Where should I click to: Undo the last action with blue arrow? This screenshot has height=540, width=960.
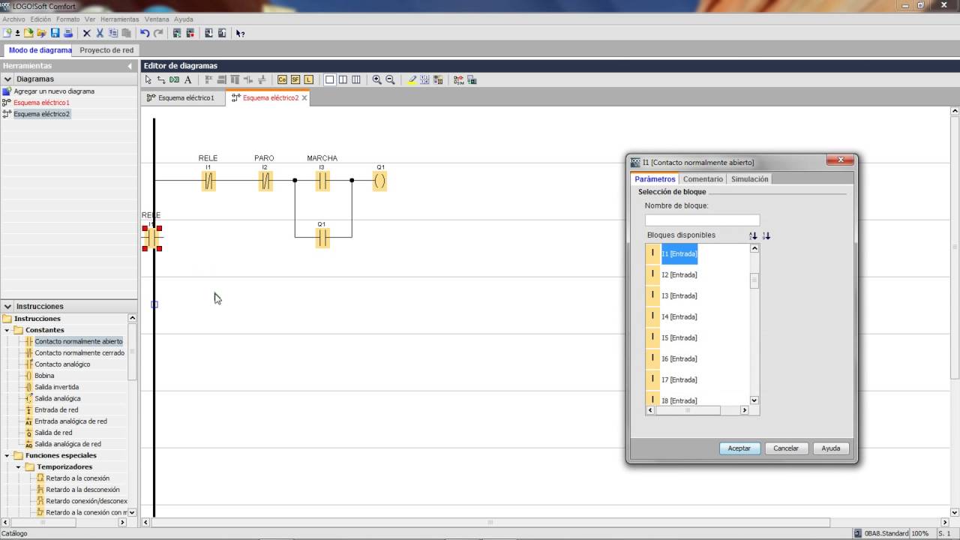click(145, 33)
